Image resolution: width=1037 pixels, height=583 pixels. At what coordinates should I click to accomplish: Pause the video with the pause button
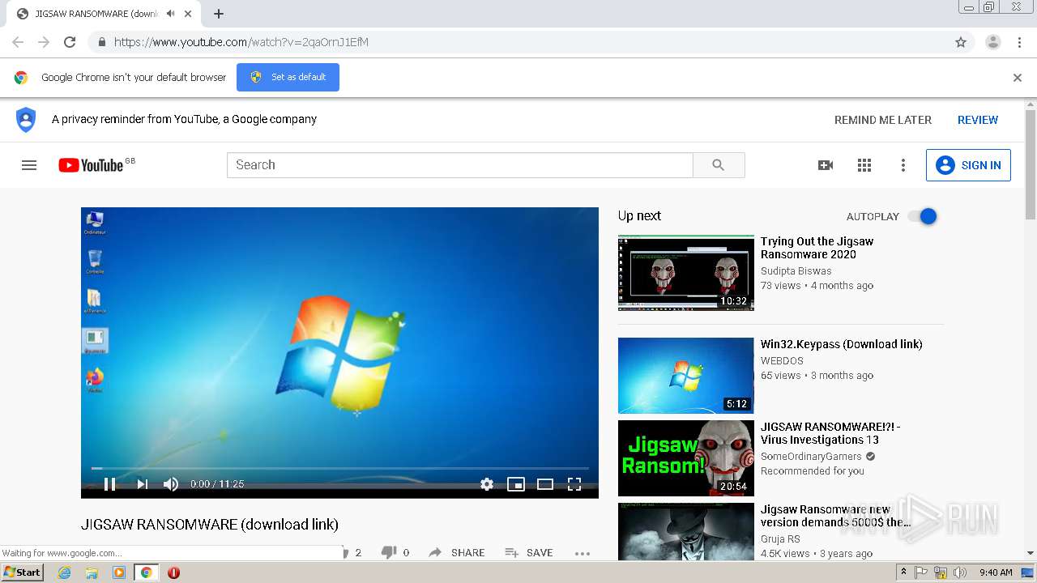(x=110, y=484)
